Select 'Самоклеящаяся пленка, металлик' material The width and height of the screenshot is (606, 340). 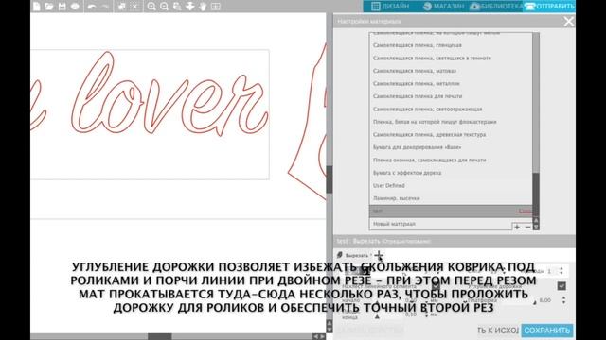[x=451, y=84]
